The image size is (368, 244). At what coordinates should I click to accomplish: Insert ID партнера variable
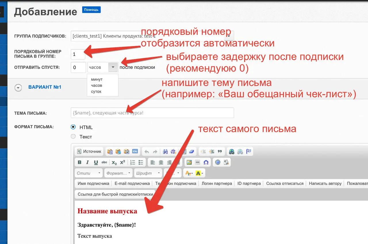click(x=249, y=183)
